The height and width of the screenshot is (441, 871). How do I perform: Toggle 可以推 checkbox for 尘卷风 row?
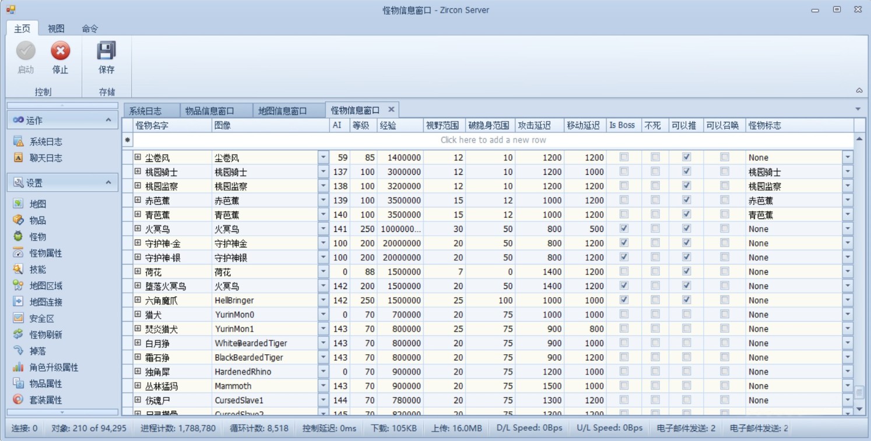tap(686, 157)
